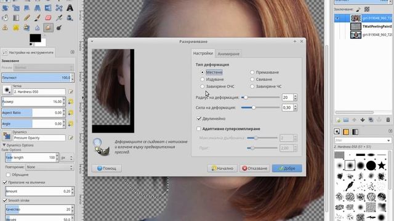Create a new layer
The image size is (394, 221).
[x=338, y=120]
